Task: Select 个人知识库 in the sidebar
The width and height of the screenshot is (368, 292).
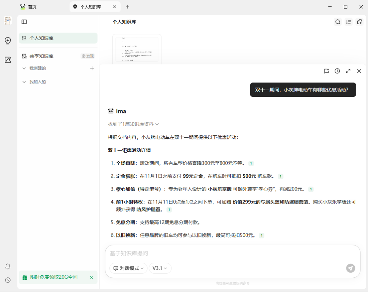Action: (x=58, y=38)
